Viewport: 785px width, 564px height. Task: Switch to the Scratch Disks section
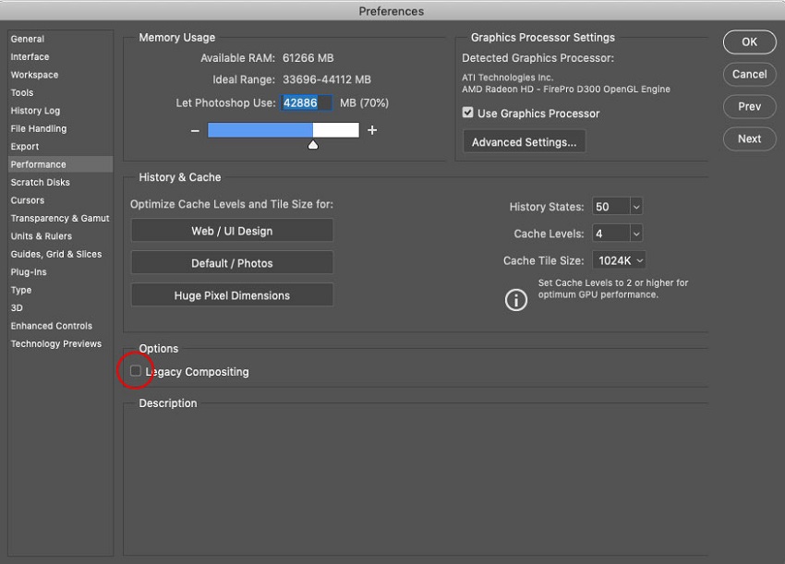(41, 182)
